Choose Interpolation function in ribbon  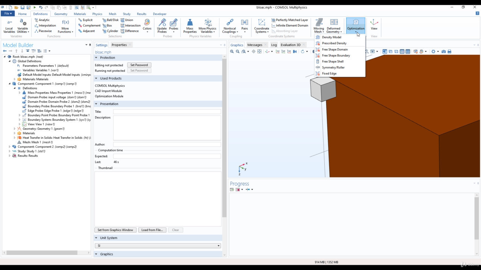pyautogui.click(x=45, y=25)
